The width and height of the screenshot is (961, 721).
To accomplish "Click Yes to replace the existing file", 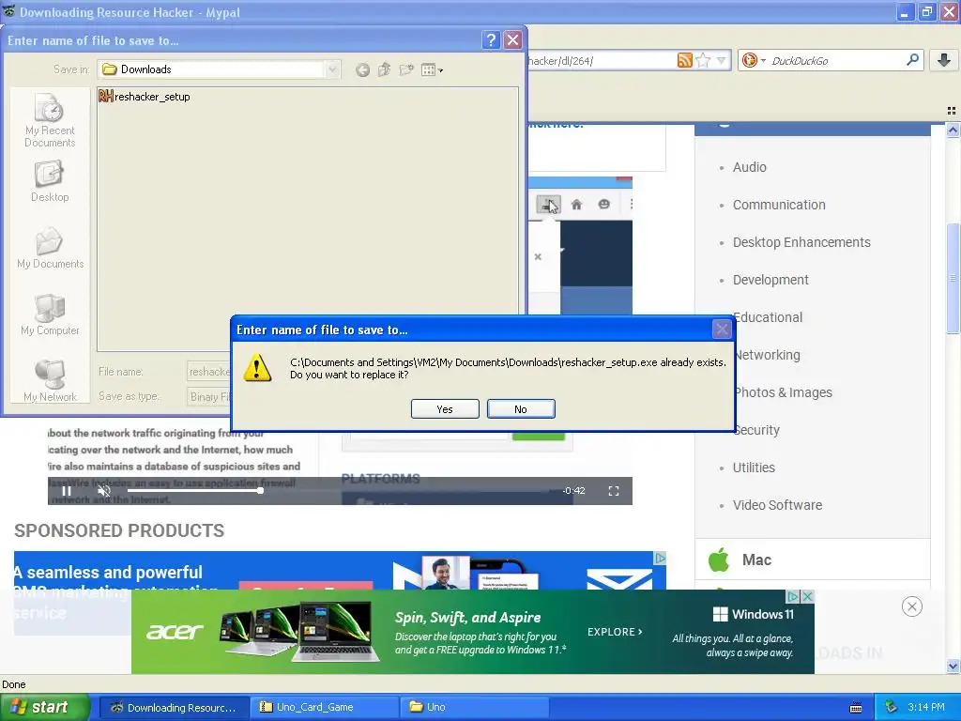I will pos(445,409).
